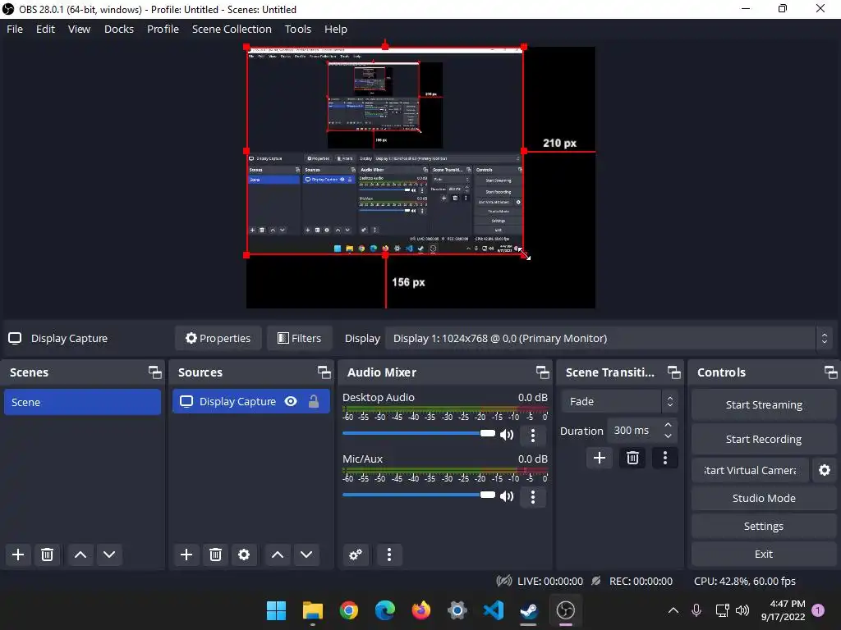Open source Properties button in toolbar

[218, 338]
